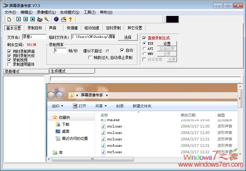Click the globe icon in toolbar
The image size is (246, 171).
click(x=56, y=19)
